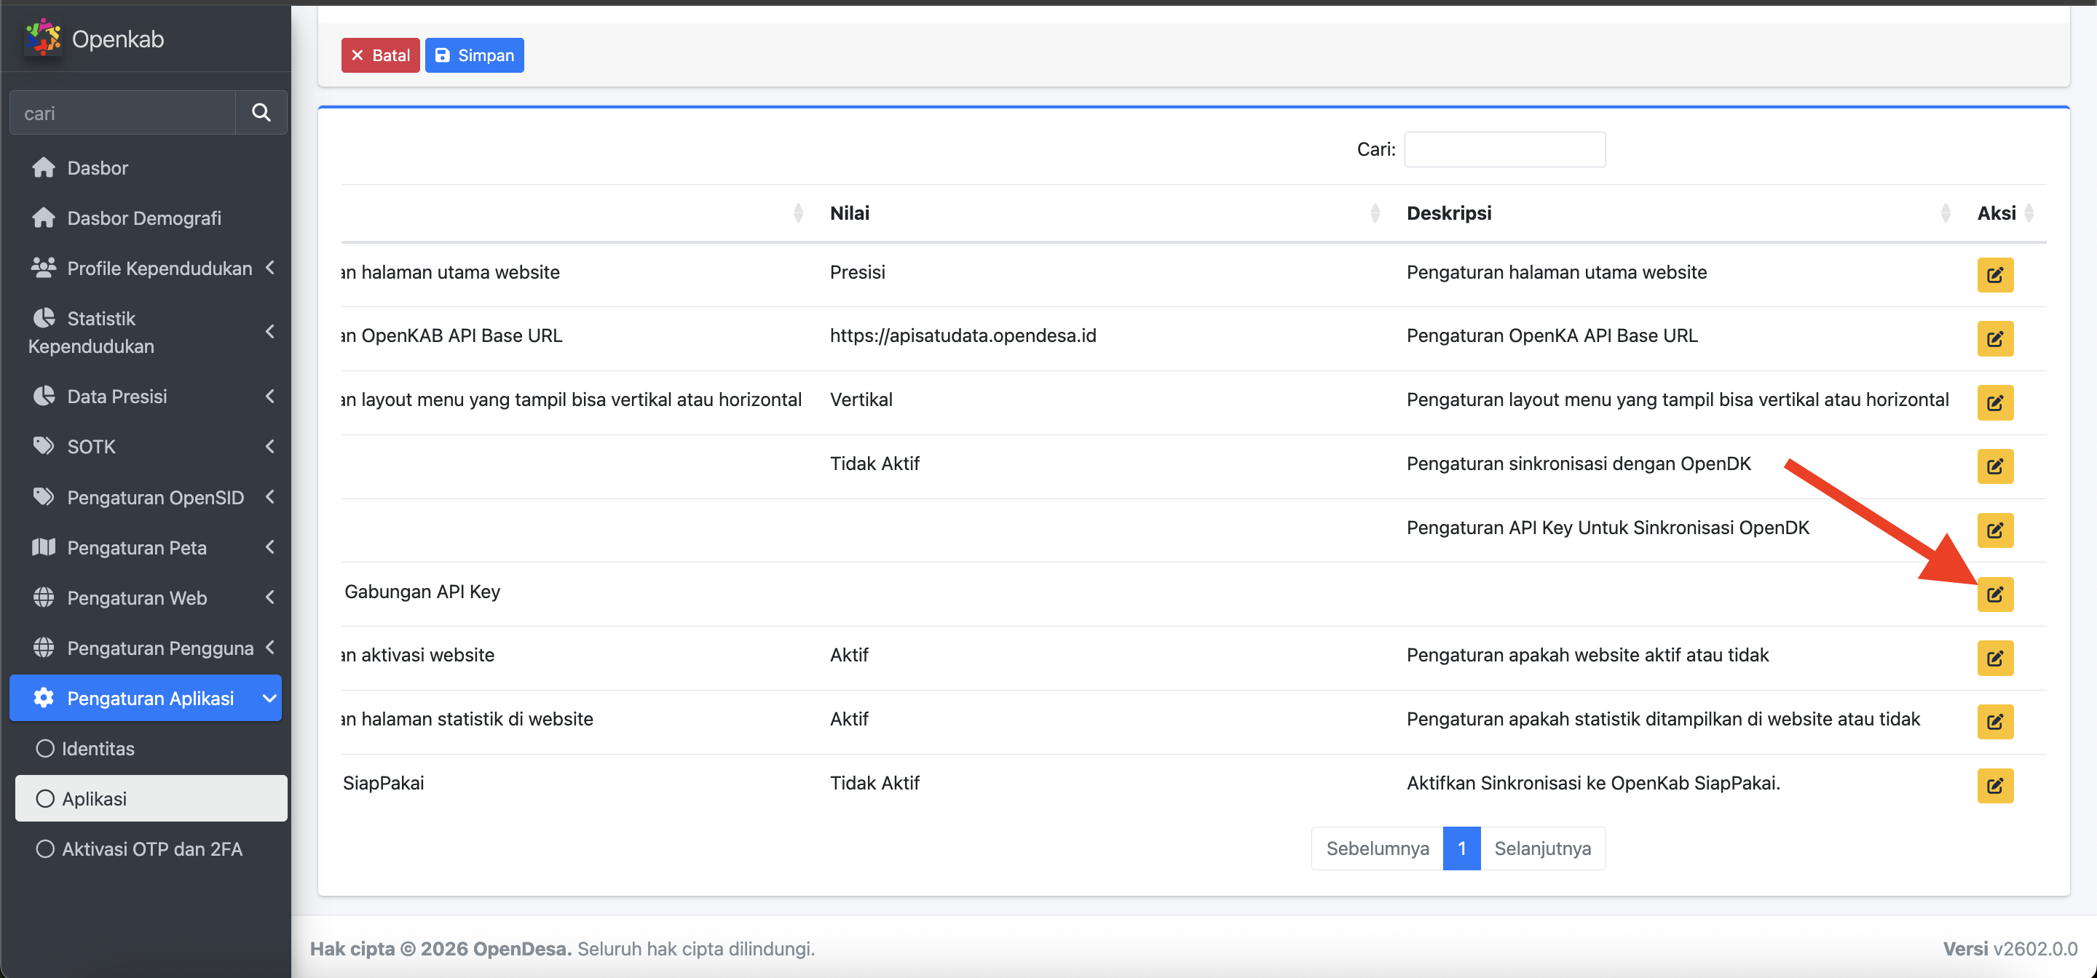
Task: Expand the Profile Kependudukan menu
Action: click(159, 268)
